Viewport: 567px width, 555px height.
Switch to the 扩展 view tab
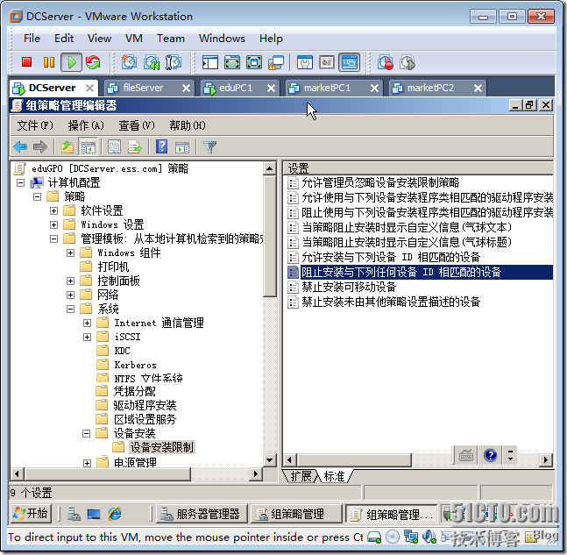(x=301, y=476)
